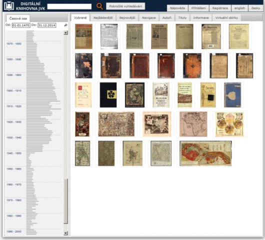This screenshot has height=240, width=265.
Task: Open the Informace tab
Action: coord(201,17)
